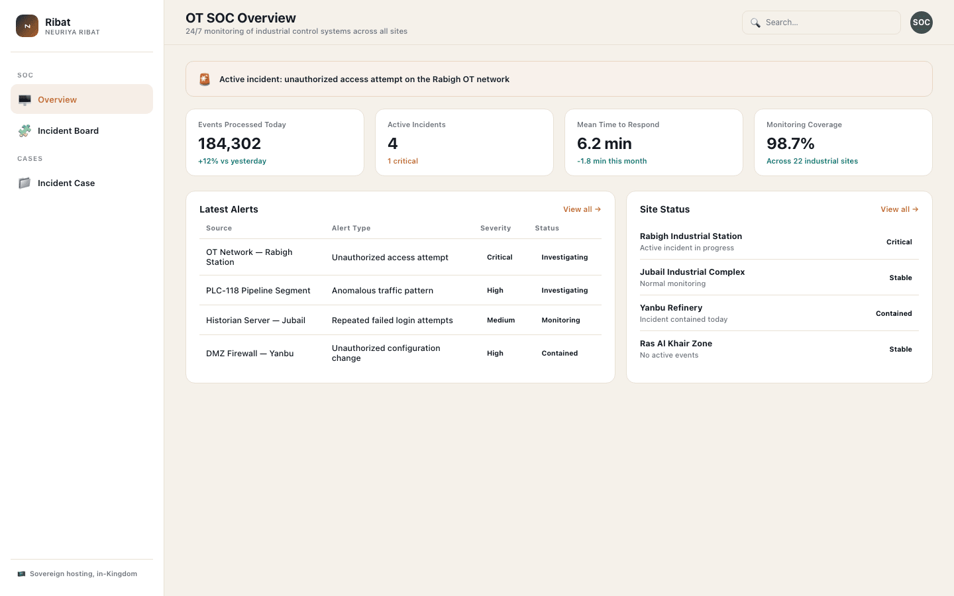The width and height of the screenshot is (954, 596).
Task: Open Overview via its monitor icon
Action: [x=25, y=100]
